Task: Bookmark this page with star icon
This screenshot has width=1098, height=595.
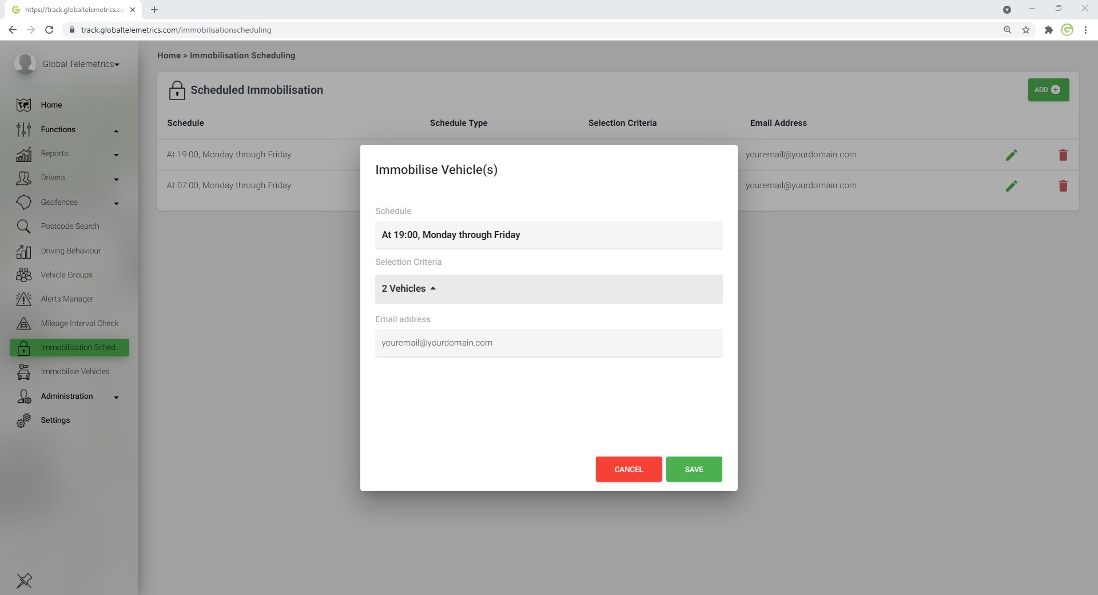Action: pyautogui.click(x=1026, y=30)
